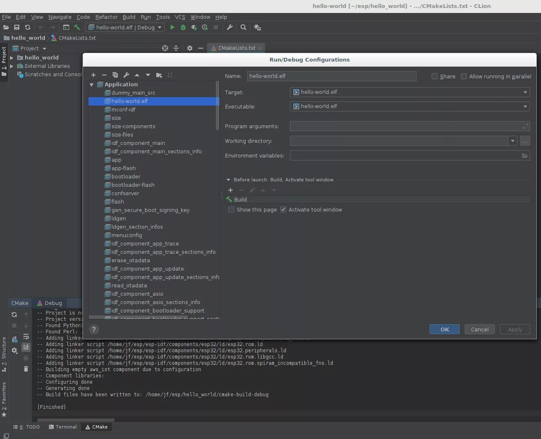
Task: Open the Refactor menu
Action: (x=106, y=17)
